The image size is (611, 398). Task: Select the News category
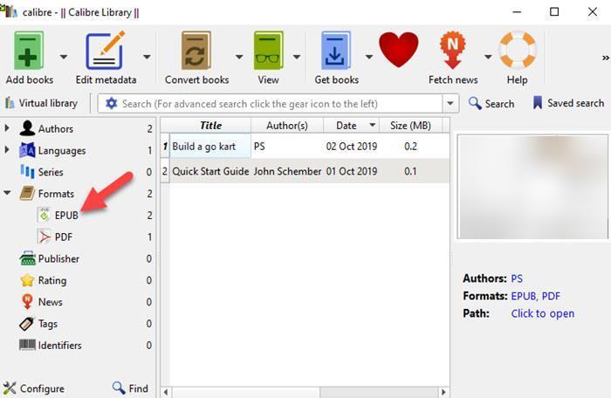50,302
